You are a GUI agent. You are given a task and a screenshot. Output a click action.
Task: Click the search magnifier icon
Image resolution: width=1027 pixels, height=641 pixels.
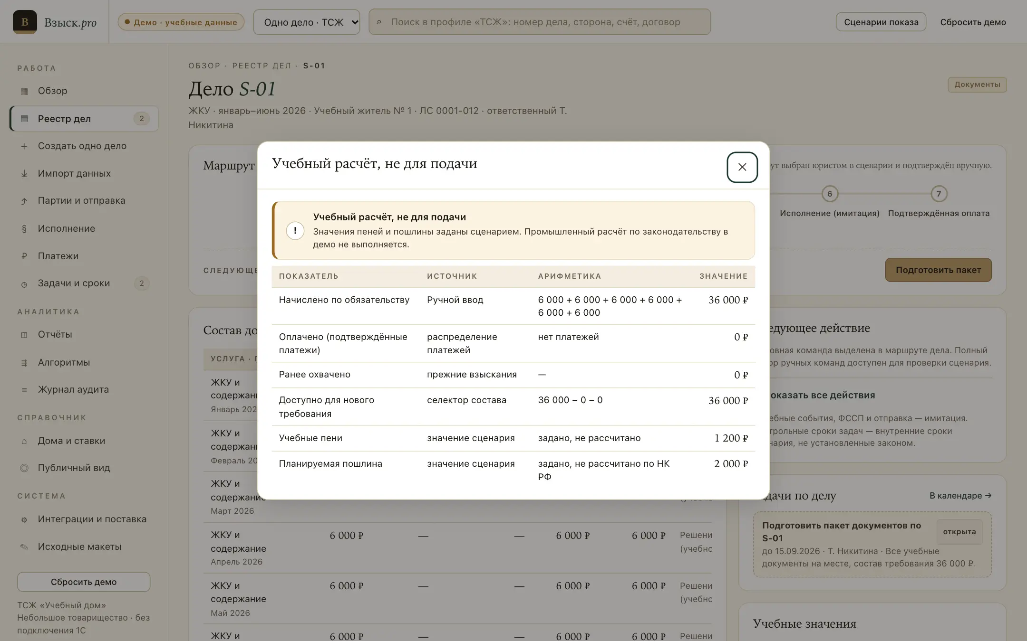coord(379,22)
